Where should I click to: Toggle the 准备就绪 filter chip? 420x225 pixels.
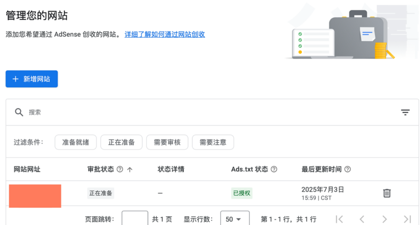point(75,142)
